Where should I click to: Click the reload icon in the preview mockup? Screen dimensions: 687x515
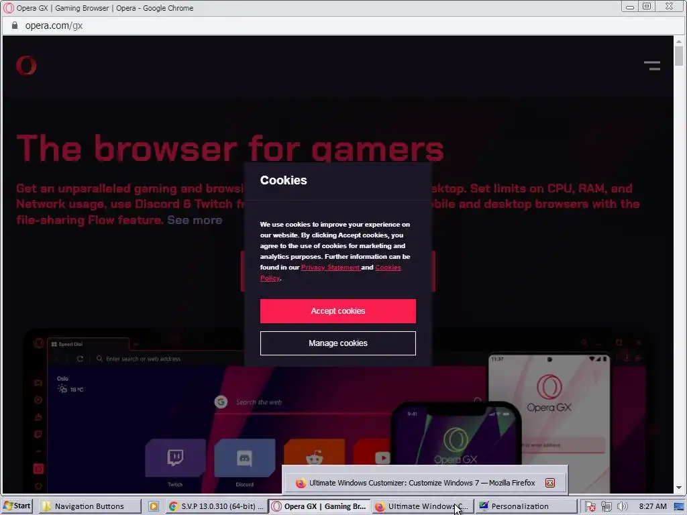pos(80,359)
